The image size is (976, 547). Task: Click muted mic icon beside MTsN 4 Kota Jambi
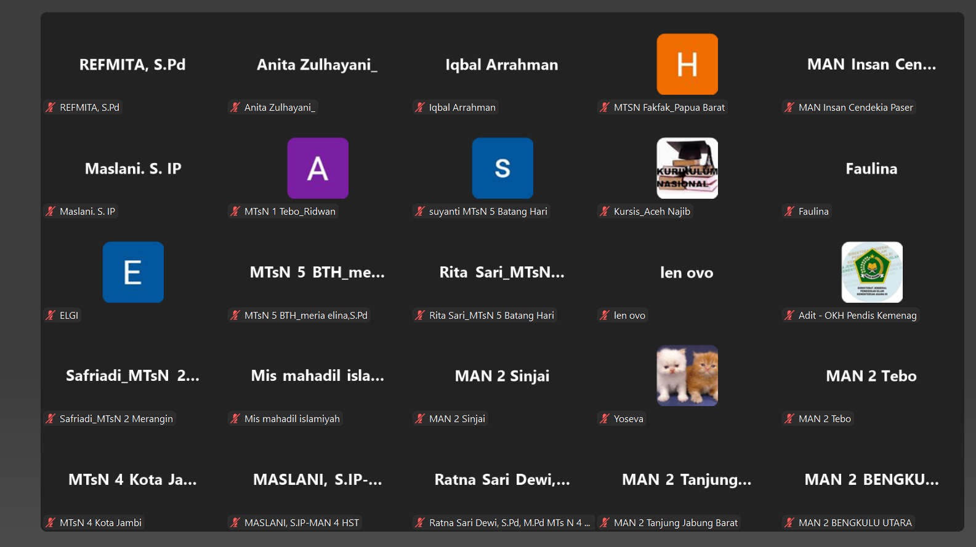[50, 522]
